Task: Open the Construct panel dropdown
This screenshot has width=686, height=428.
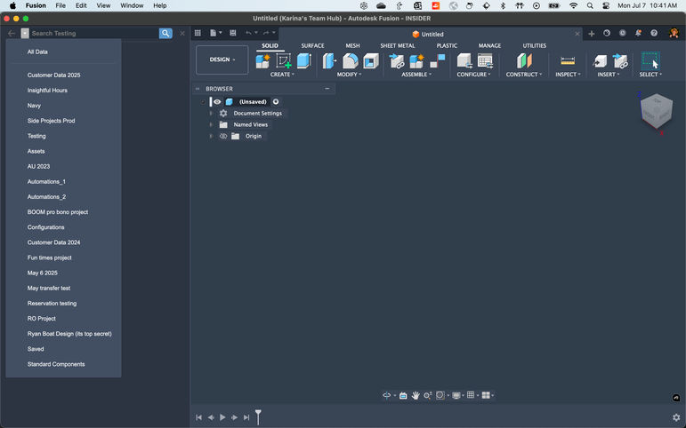Action: (x=524, y=75)
